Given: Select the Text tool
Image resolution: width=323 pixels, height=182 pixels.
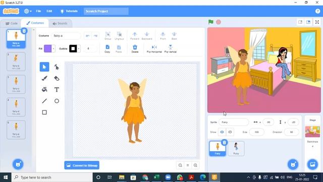Looking at the screenshot, I should [57, 89].
